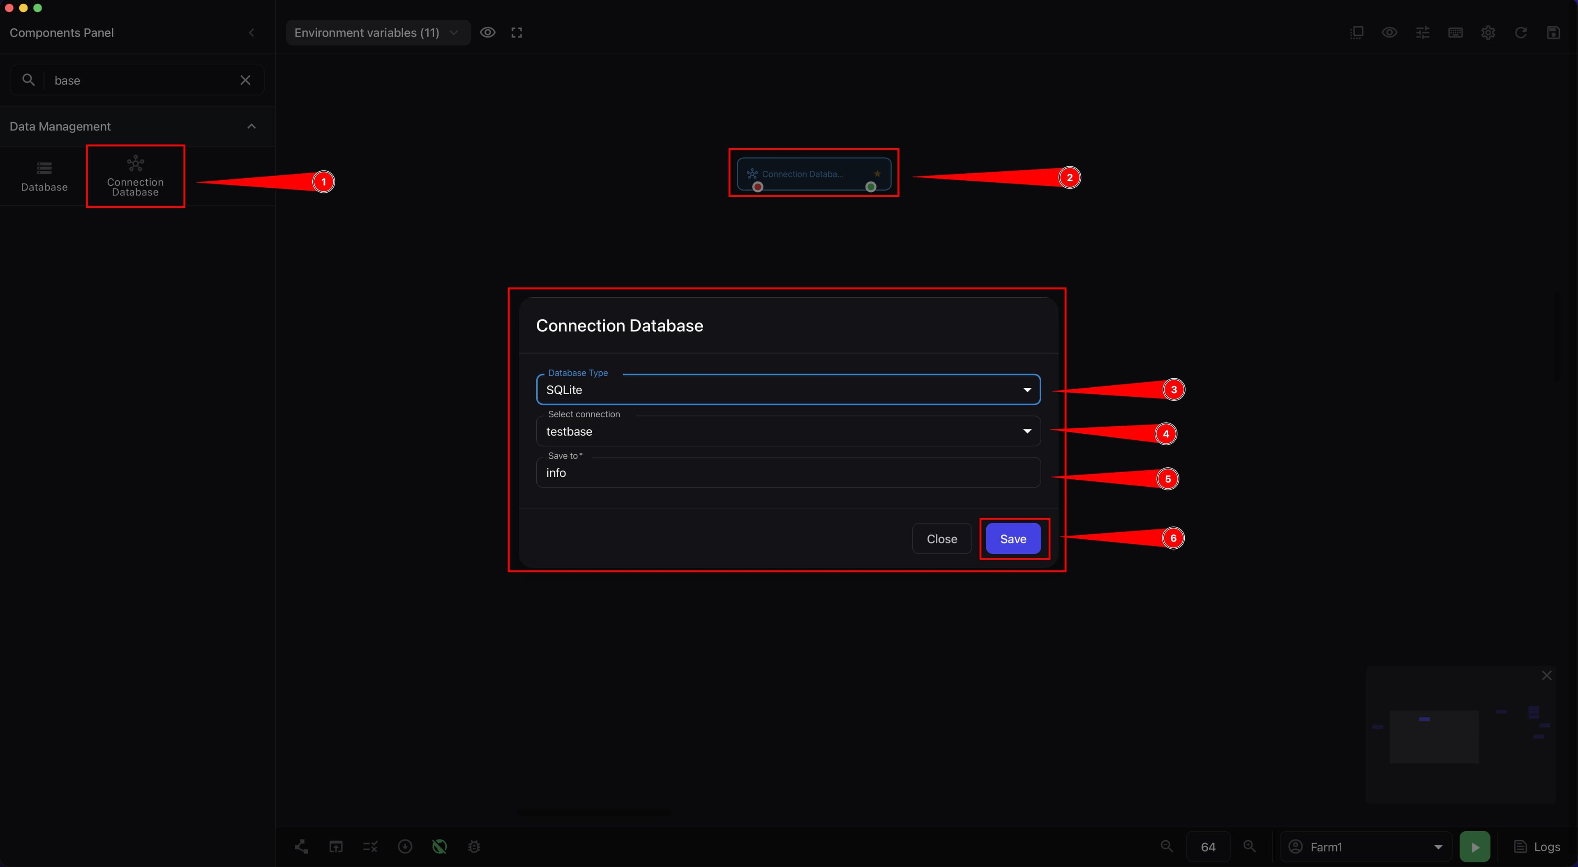Select the Connection Database component in Data Management
The width and height of the screenshot is (1578, 867).
pyautogui.click(x=135, y=176)
